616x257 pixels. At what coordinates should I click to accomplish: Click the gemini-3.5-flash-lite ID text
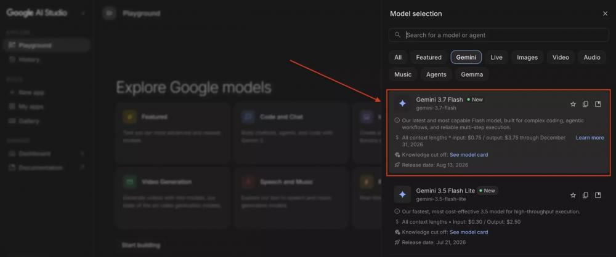[441, 199]
